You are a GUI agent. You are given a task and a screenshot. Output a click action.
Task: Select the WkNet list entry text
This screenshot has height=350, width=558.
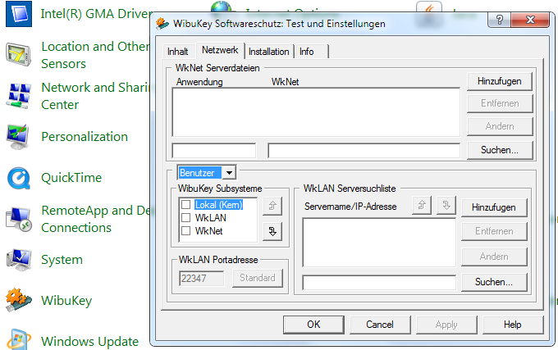tap(209, 231)
